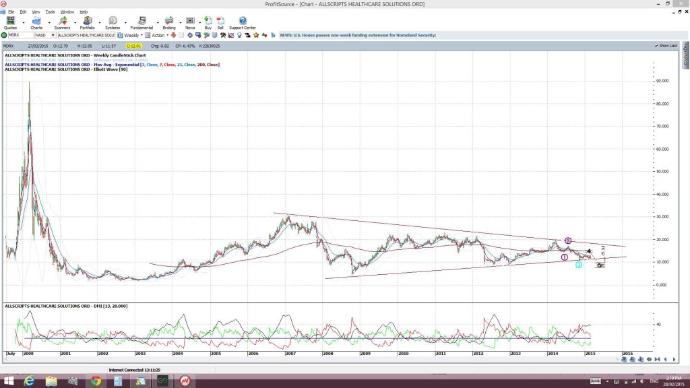Expand the Systems dropdown arrow
This screenshot has width=690, height=388.
click(x=125, y=22)
